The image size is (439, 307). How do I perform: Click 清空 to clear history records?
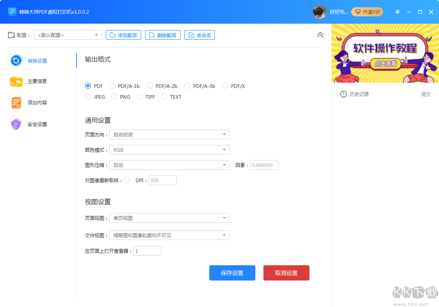click(x=426, y=94)
